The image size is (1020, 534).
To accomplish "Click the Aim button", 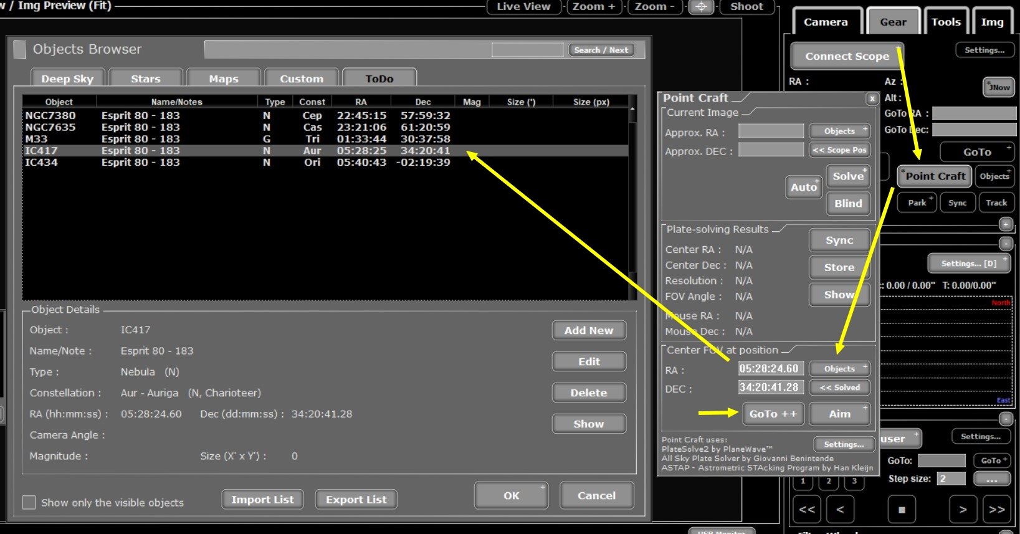I will [839, 414].
